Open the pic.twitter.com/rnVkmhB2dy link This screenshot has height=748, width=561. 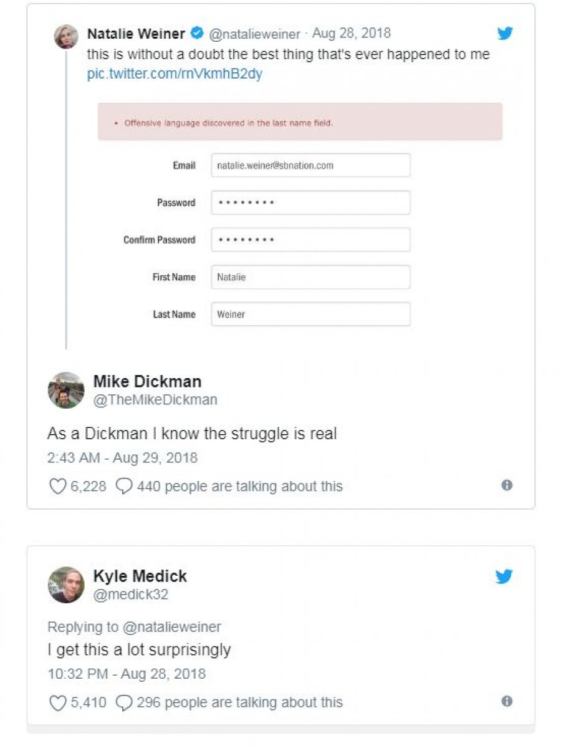click(x=175, y=74)
